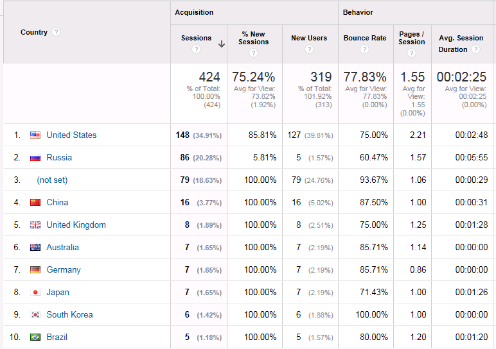The image size is (496, 349).
Task: Select the South Korea link
Action: [x=69, y=314]
